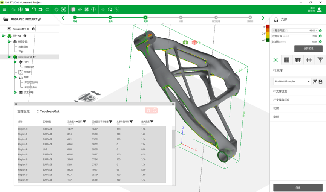Open the hamburger main menu

[5, 9]
